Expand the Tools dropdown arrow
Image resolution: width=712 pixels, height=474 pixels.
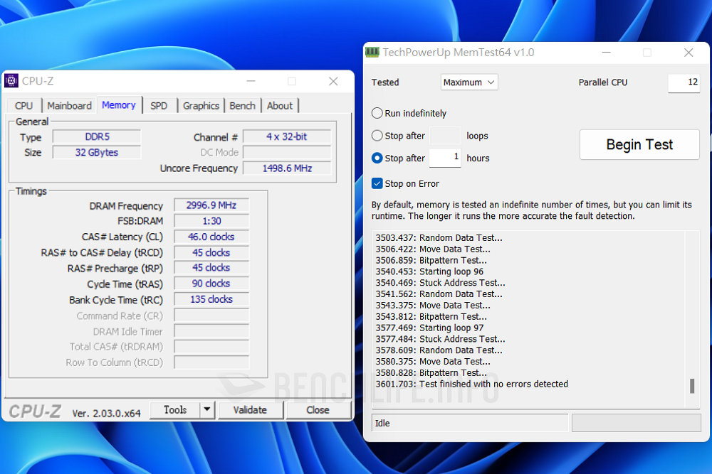pyautogui.click(x=207, y=410)
